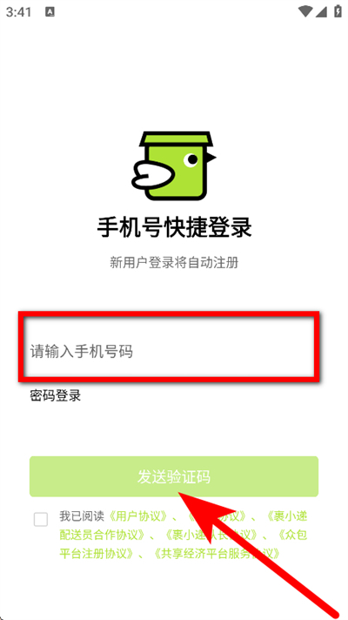Tap the 手机号快捷登录 heading
Image resolution: width=348 pixels, height=620 pixels.
click(x=174, y=228)
